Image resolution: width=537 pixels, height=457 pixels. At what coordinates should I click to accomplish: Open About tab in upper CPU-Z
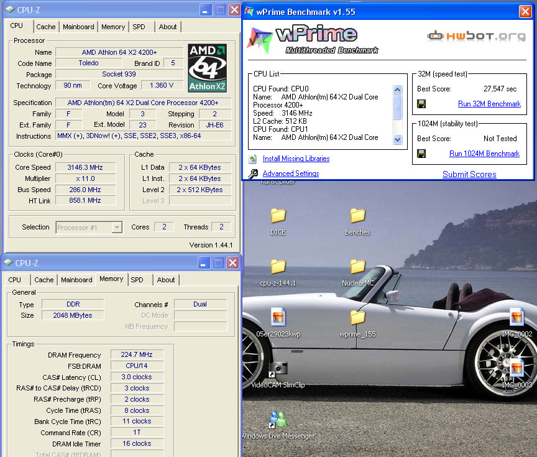point(167,27)
